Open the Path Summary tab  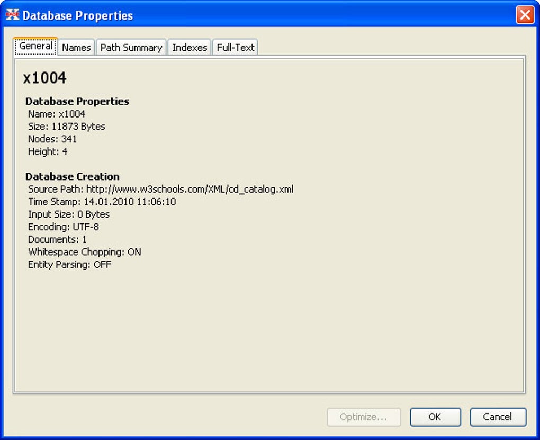click(131, 47)
